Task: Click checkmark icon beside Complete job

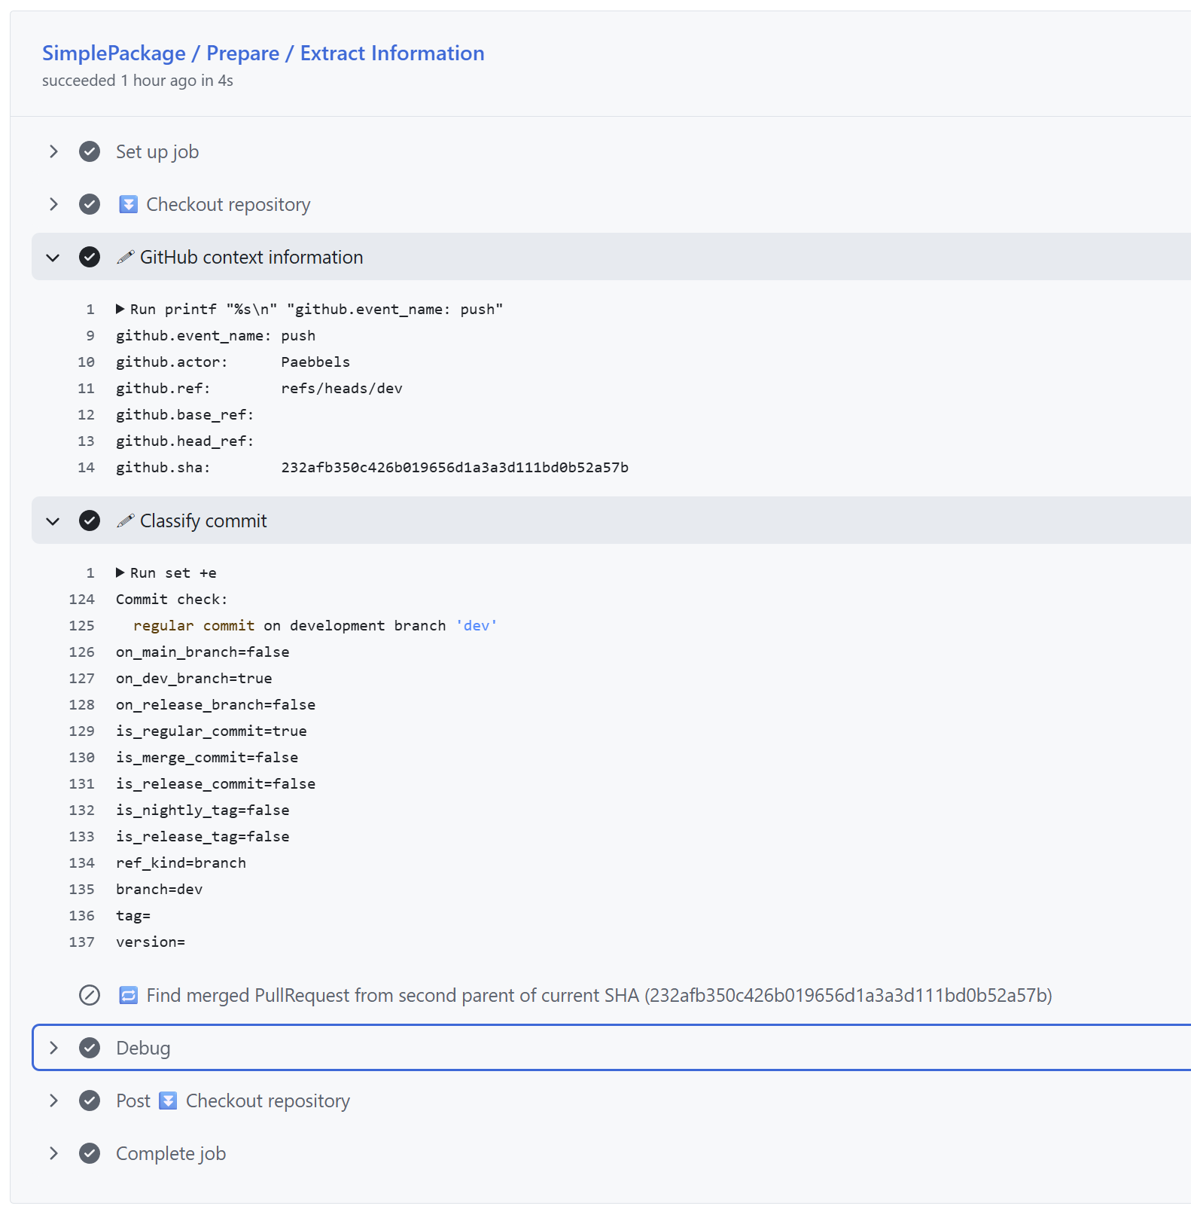Action: (90, 1153)
